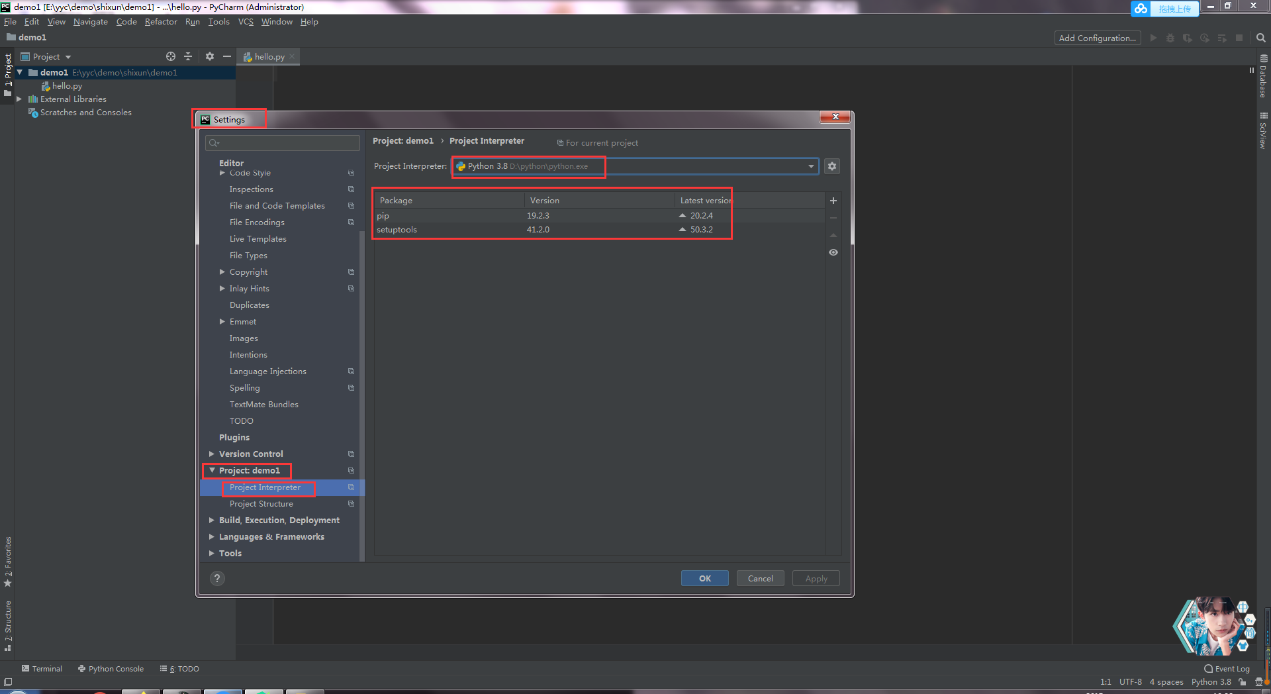Expand the Tools settings node

pyautogui.click(x=212, y=553)
